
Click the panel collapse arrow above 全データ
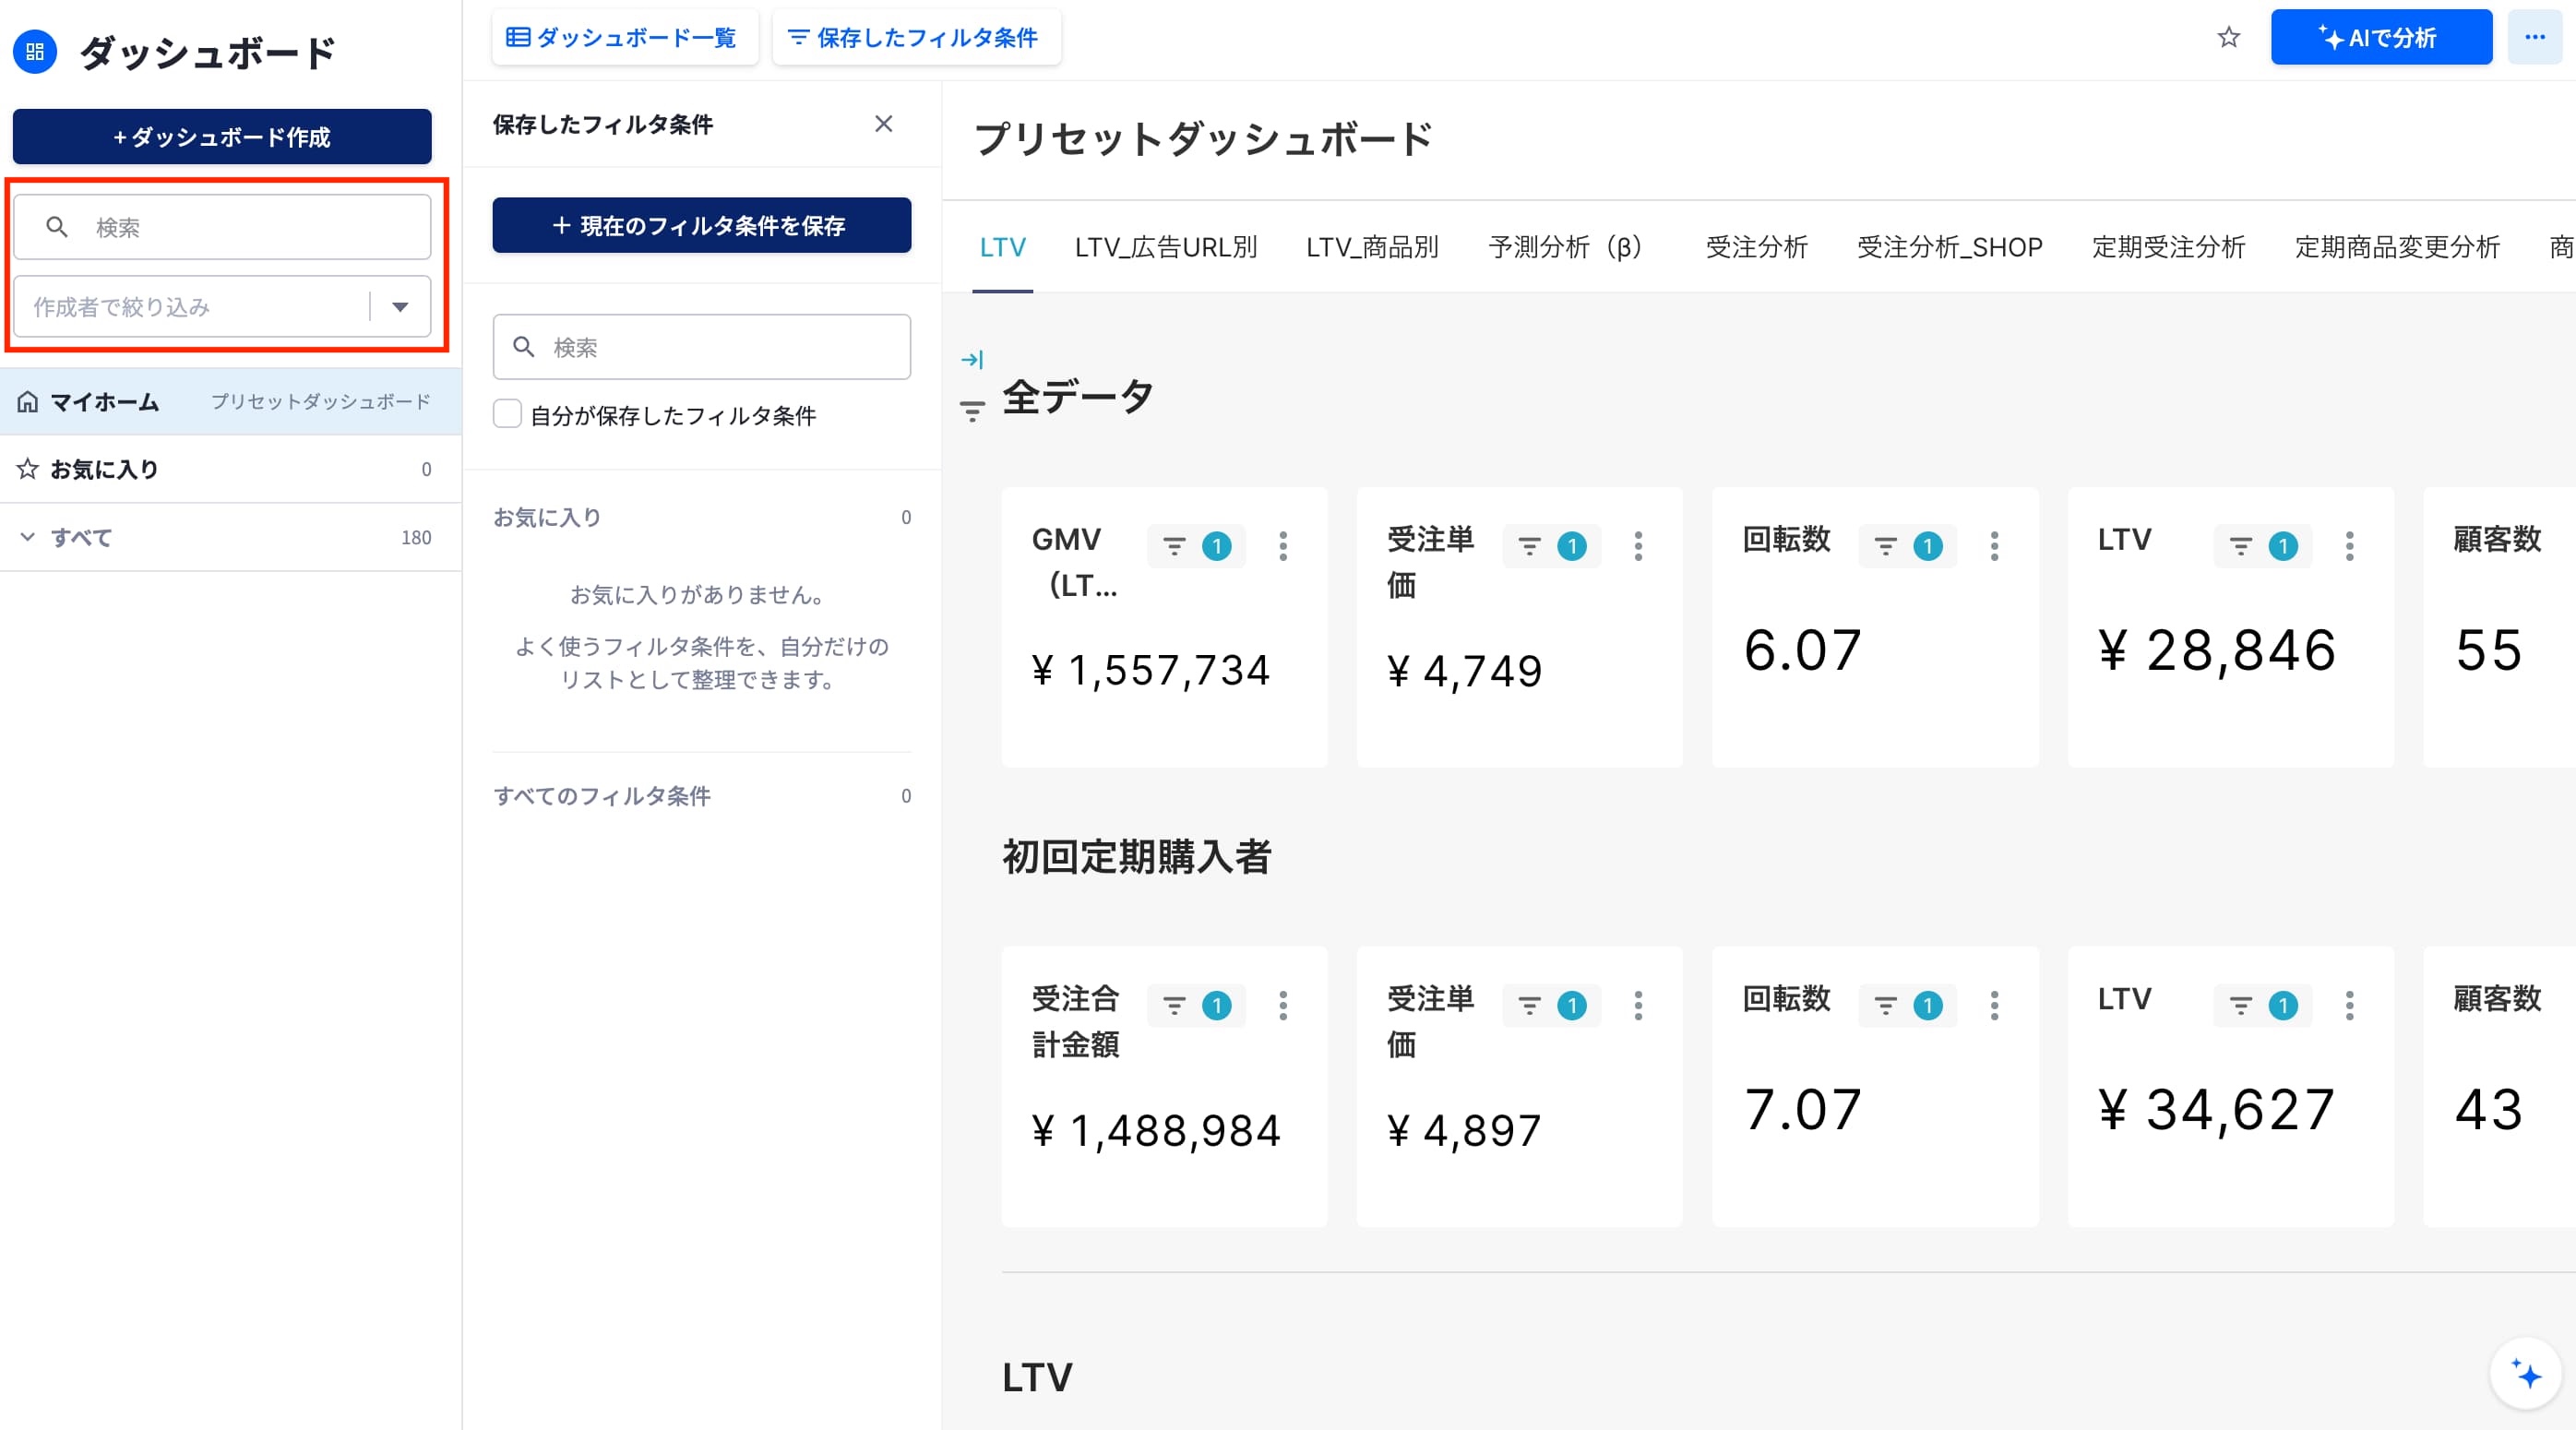click(971, 359)
